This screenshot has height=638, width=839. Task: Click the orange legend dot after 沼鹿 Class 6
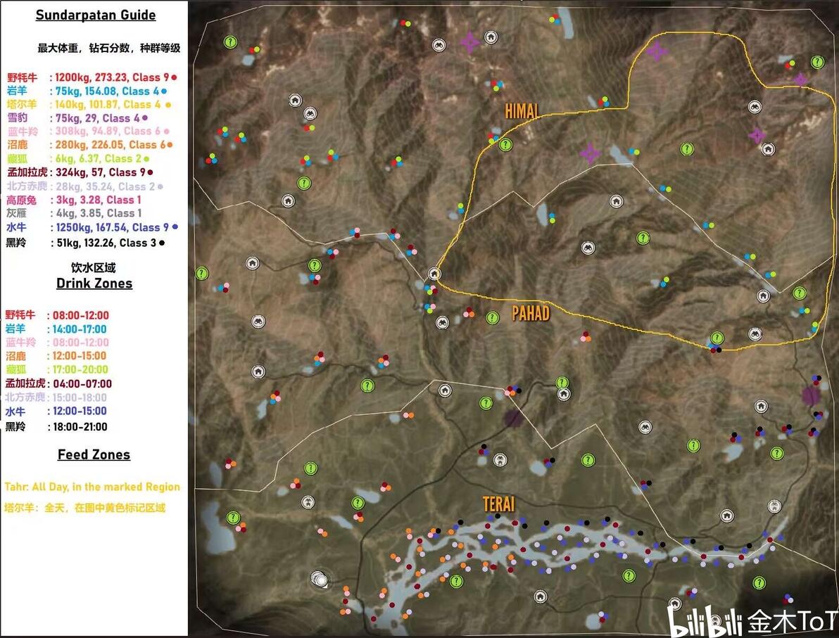click(170, 145)
